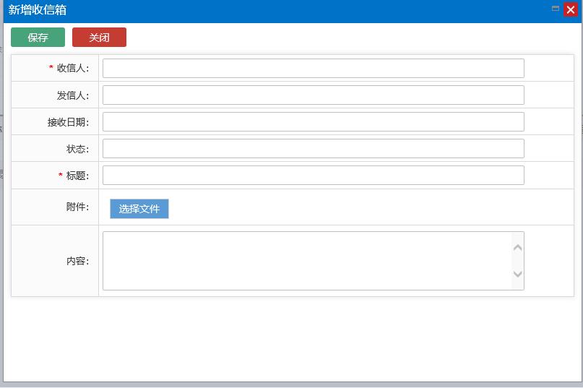Image resolution: width=583 pixels, height=388 pixels.
Task: Close the dialog with the red X icon
Action: [570, 9]
